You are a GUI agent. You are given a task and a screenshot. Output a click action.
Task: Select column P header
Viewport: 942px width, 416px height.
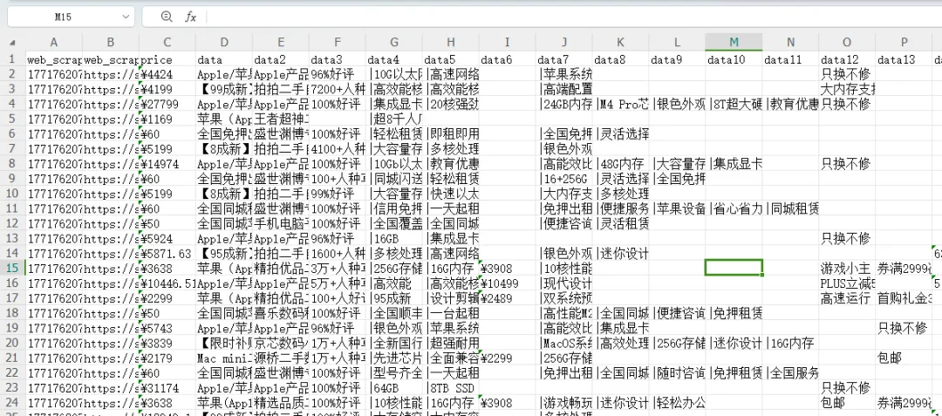pos(904,42)
